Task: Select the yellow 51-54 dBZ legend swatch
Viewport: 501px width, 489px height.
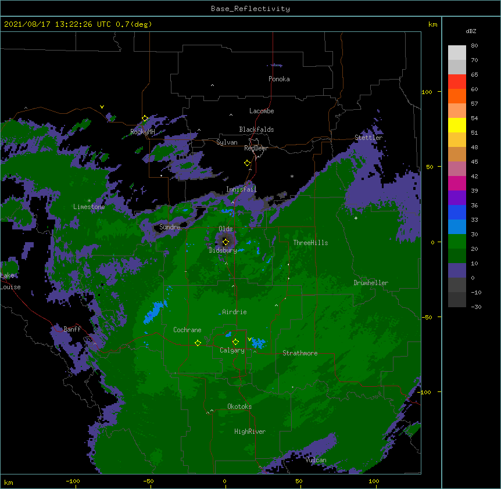Action: pyautogui.click(x=457, y=125)
